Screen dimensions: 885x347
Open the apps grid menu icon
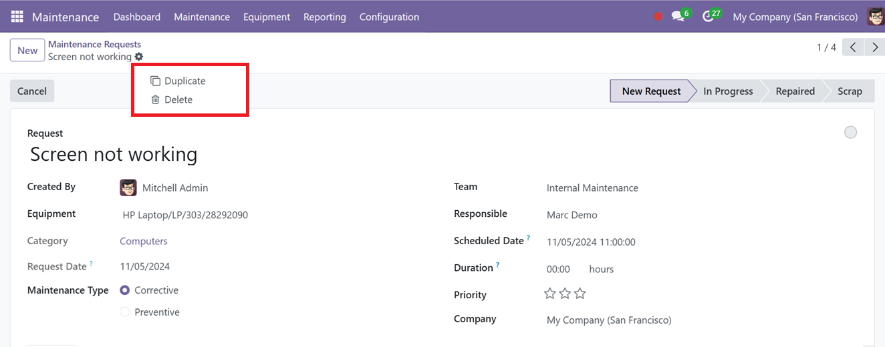pyautogui.click(x=17, y=17)
